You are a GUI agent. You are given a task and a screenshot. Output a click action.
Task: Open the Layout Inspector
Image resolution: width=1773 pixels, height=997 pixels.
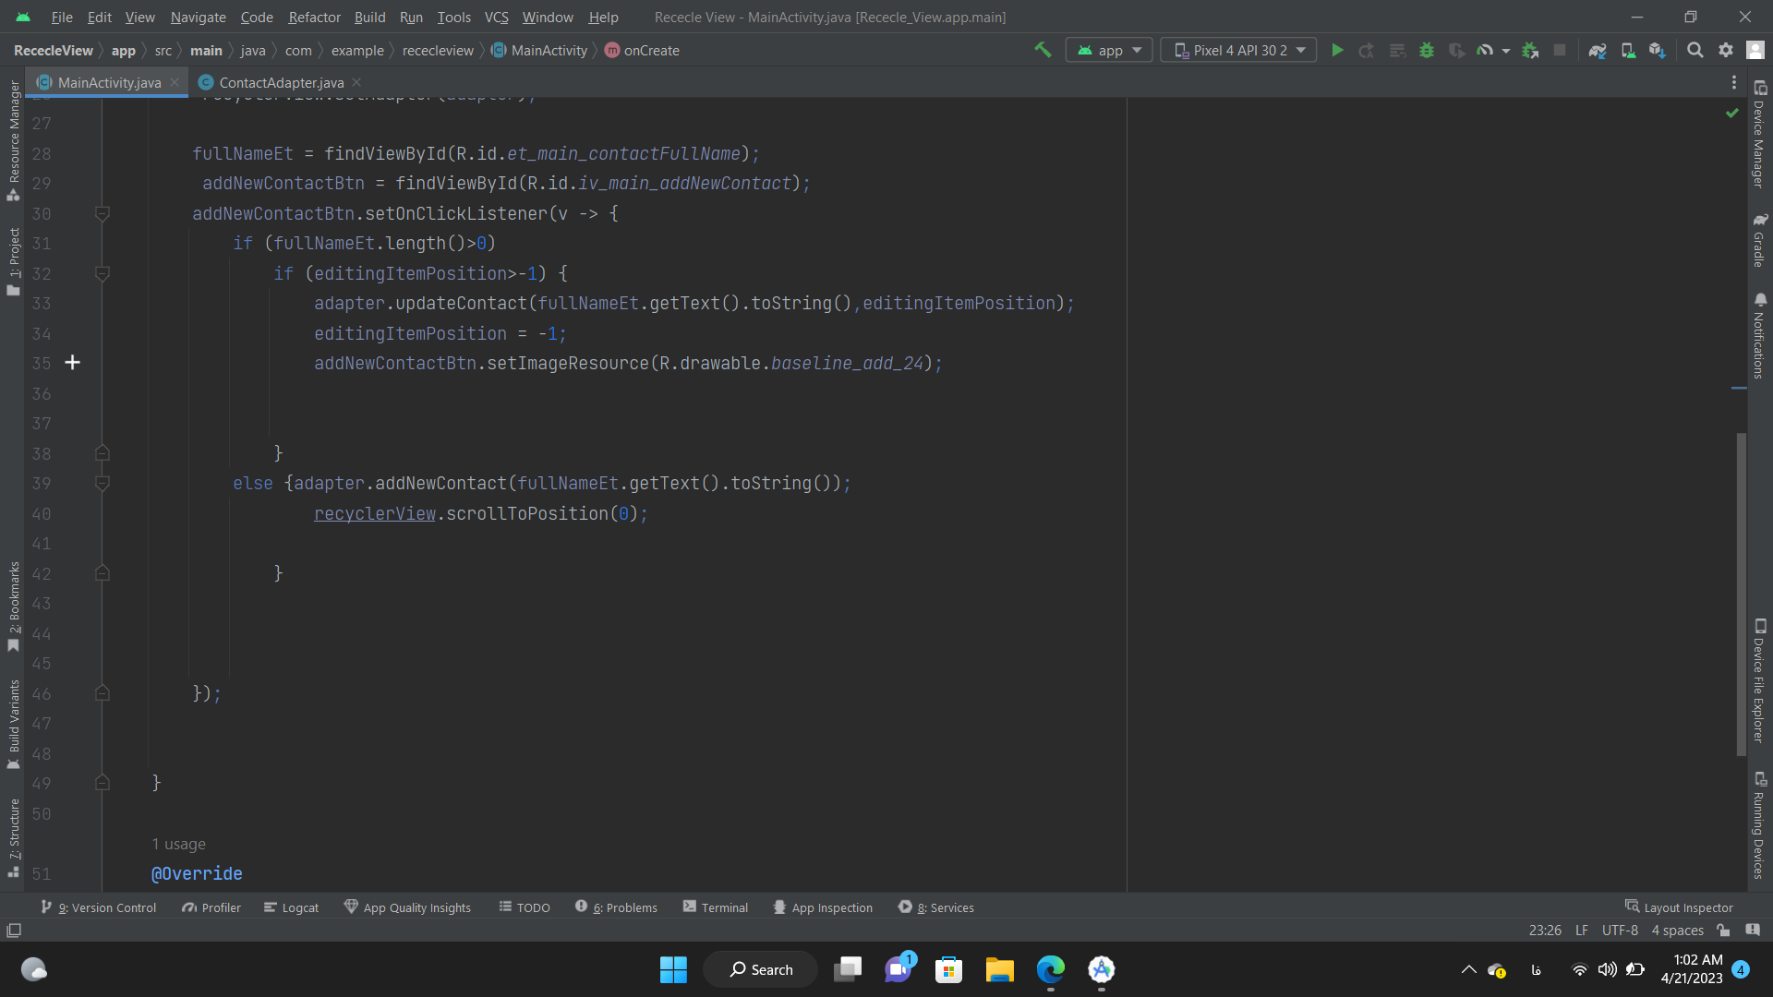[1679, 907]
